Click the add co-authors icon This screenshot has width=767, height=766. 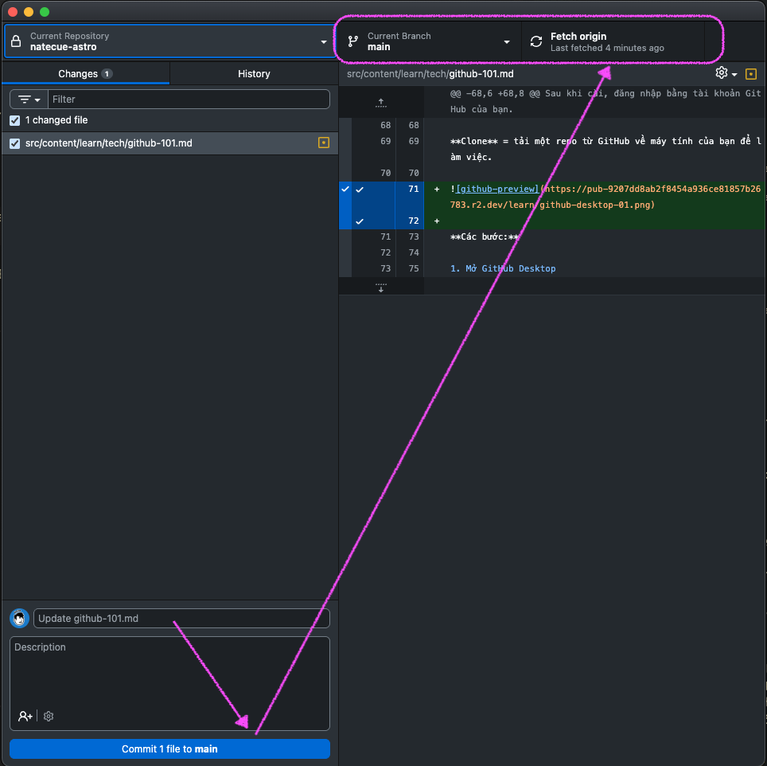pyautogui.click(x=25, y=717)
